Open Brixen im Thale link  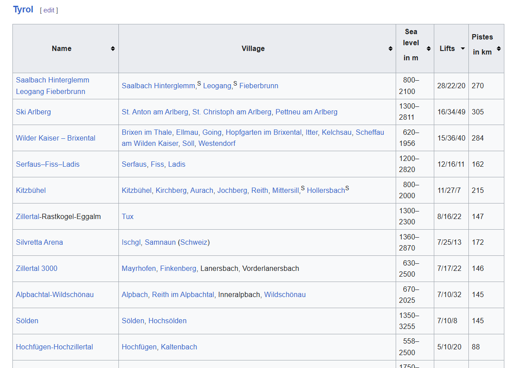[x=147, y=132]
